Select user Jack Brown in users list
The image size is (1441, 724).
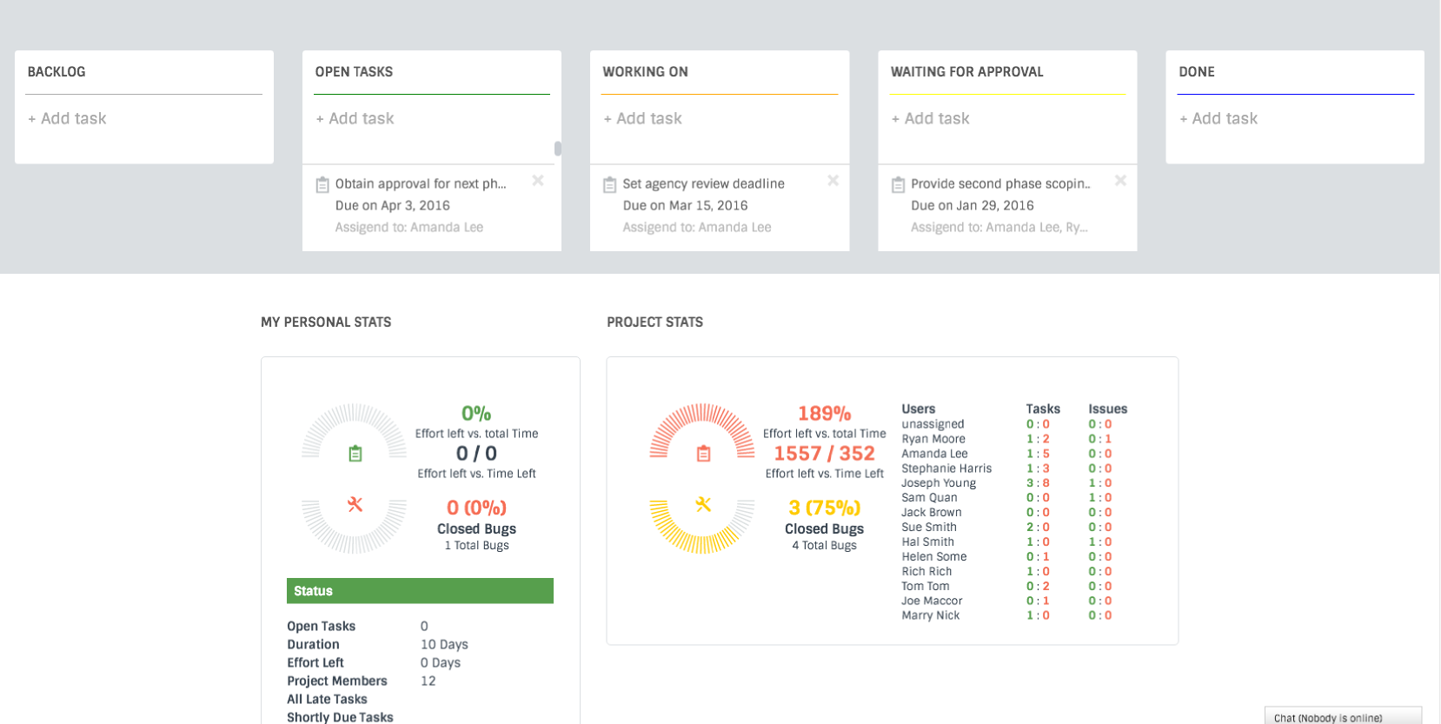click(931, 513)
